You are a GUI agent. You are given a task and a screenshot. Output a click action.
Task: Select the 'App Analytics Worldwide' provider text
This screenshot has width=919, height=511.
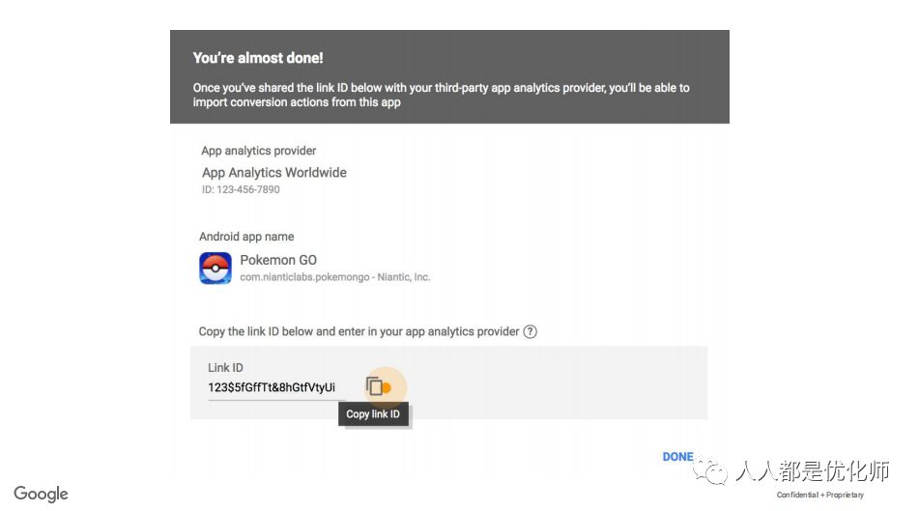[273, 172]
